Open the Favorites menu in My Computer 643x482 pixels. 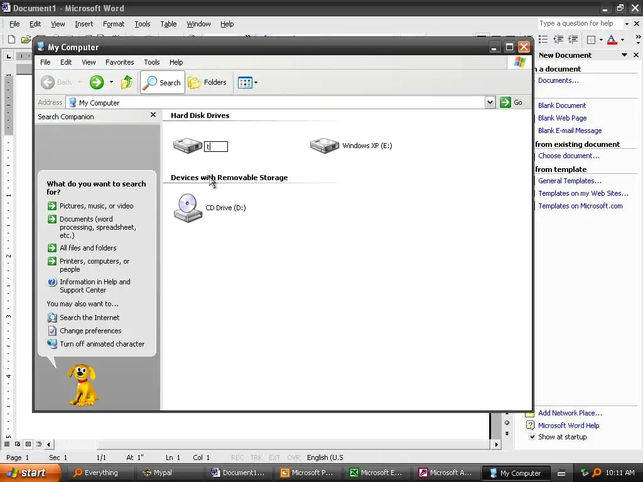(x=120, y=62)
